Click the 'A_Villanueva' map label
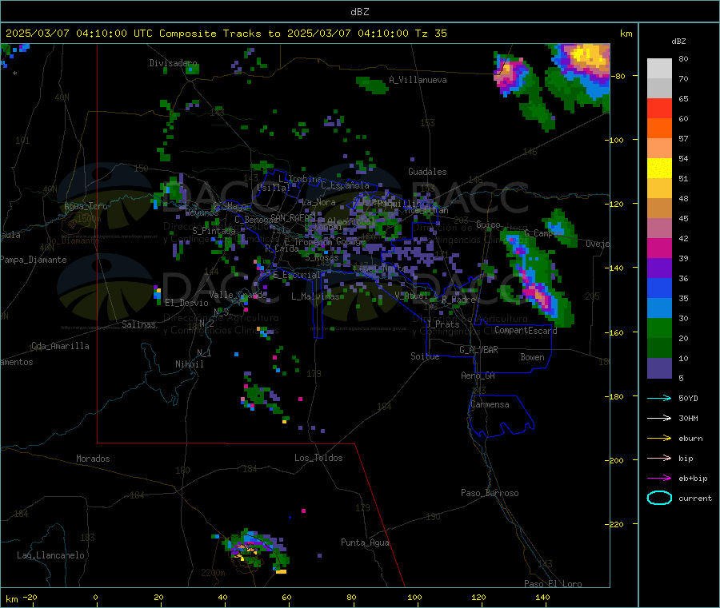Viewport: 720px width, 608px height. click(x=418, y=80)
